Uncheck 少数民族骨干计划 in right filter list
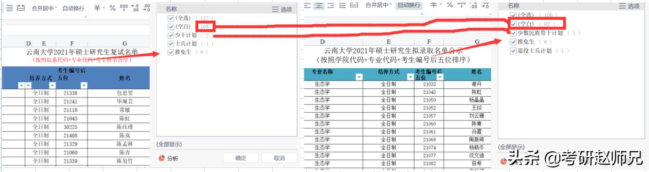This screenshot has height=172, width=649. pos(513,33)
